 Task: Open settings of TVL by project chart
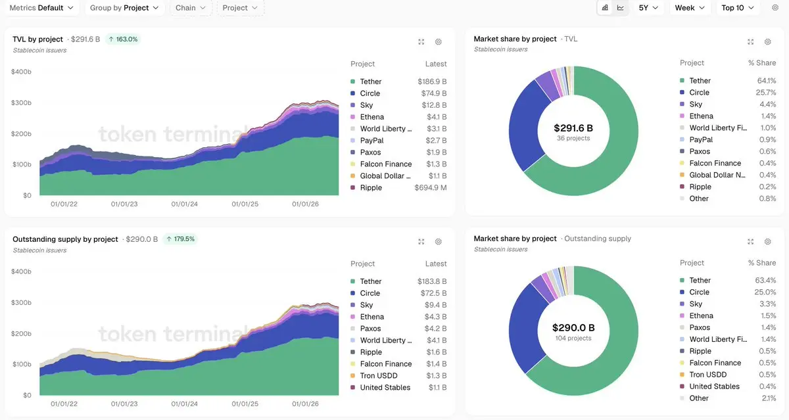(439, 41)
